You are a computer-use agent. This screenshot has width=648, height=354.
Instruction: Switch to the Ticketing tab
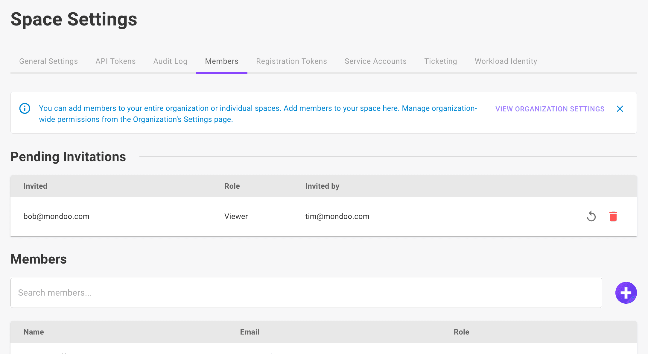440,61
